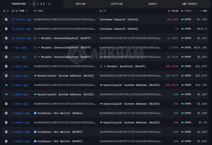This screenshot has height=145, width=212.
Task: Open the 2 weeks ago link in 40K row
Action: [21, 123]
